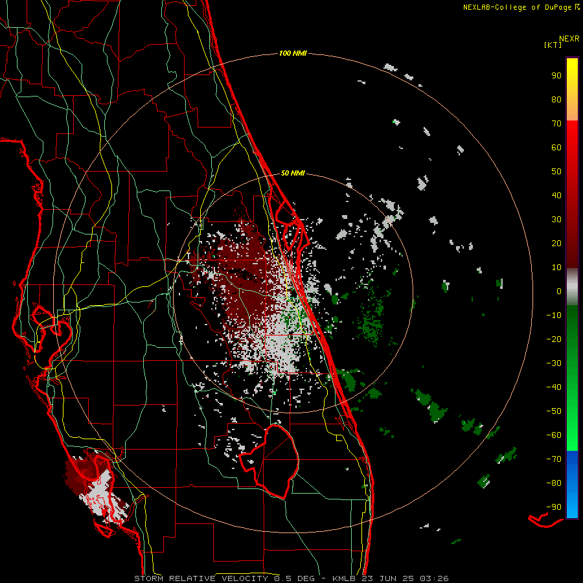583x583 pixels.
Task: Click the positive 20 knot scale label
Action: pyautogui.click(x=556, y=243)
